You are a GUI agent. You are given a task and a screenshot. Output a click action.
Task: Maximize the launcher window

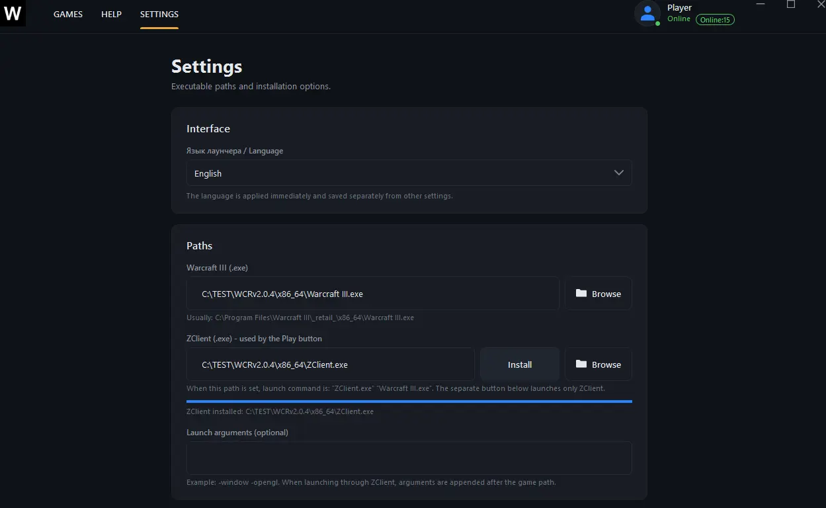(791, 4)
